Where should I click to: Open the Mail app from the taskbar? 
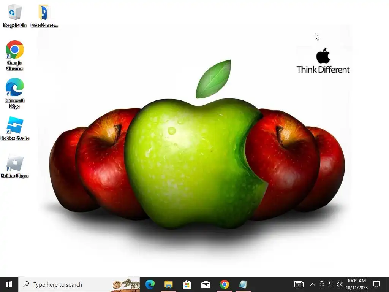(206, 284)
